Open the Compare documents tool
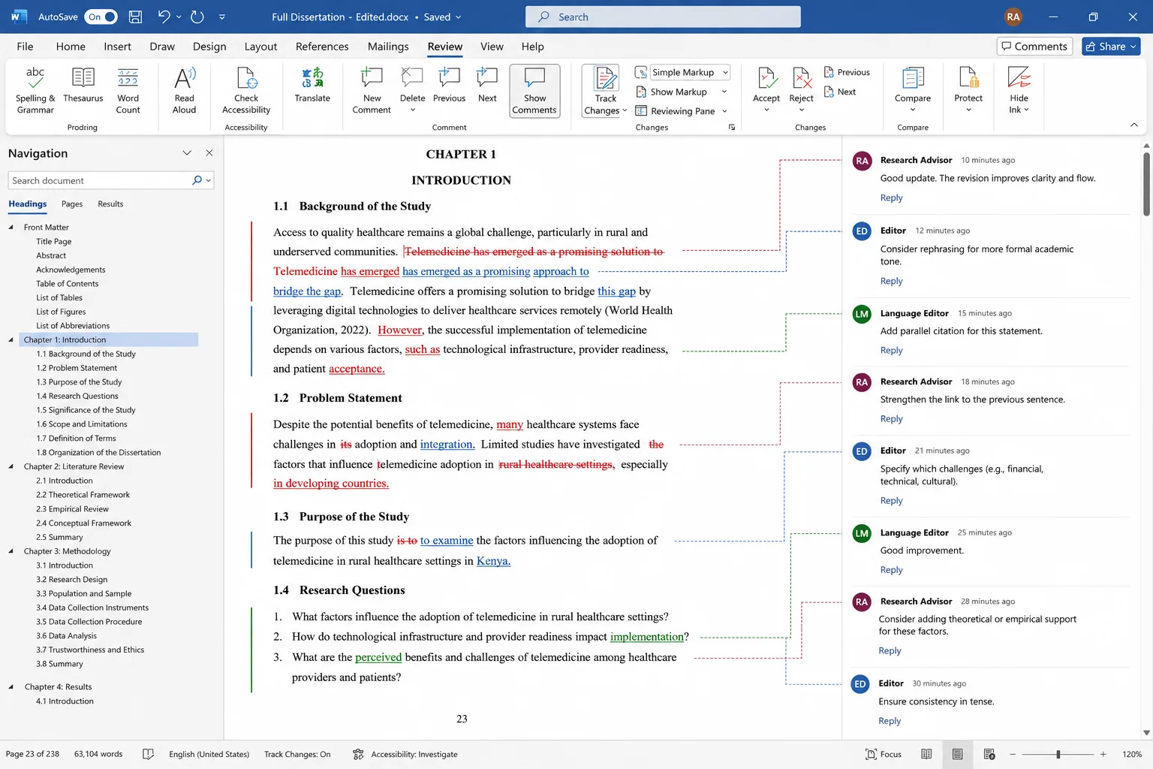 tap(913, 91)
